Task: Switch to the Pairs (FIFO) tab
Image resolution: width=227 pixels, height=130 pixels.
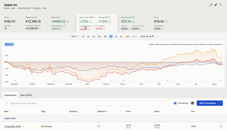Action: (x=26, y=95)
